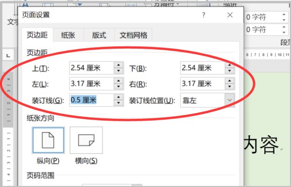Click the 左(L) margin input field
Image resolution: width=291 pixels, height=187 pixels.
pos(92,84)
